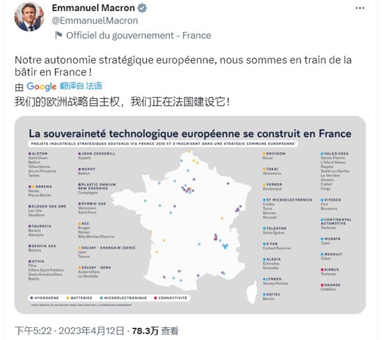Screen dimensions: 384x340
Task: Click Emmanuel Macron's profile avatar
Action: tap(29, 18)
